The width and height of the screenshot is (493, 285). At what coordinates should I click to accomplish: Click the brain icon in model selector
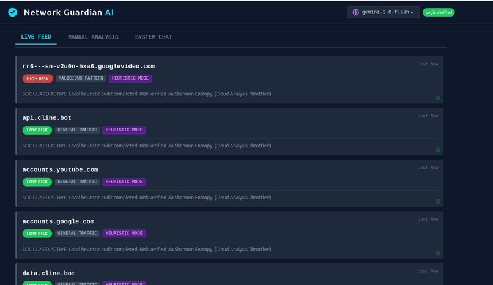(355, 12)
